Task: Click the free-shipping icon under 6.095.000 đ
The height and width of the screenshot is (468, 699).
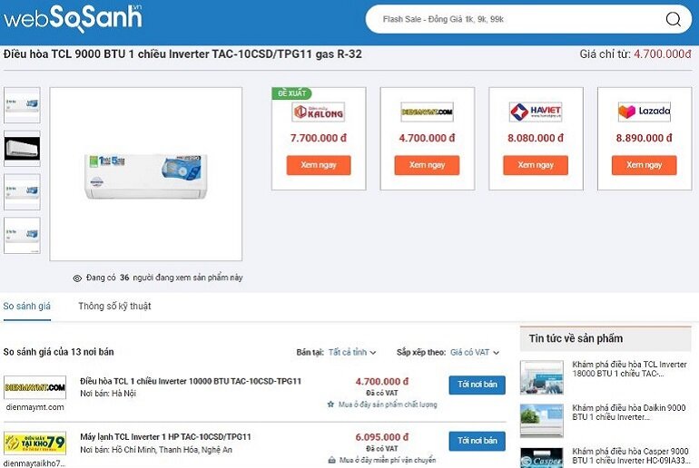Action: click(331, 460)
